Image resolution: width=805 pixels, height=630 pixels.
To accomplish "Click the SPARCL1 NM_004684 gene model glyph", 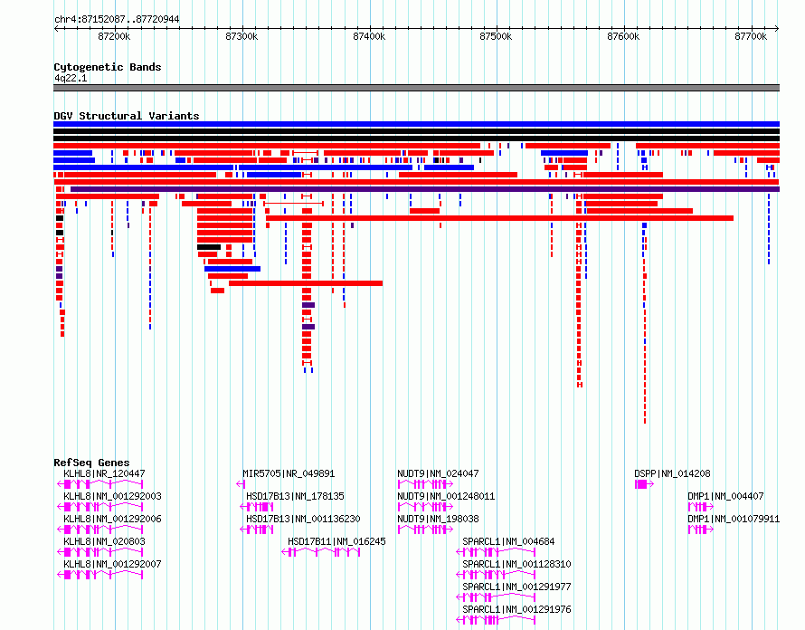I will point(496,552).
